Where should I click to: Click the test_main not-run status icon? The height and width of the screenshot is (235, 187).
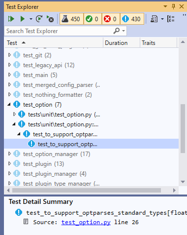pos(17,75)
